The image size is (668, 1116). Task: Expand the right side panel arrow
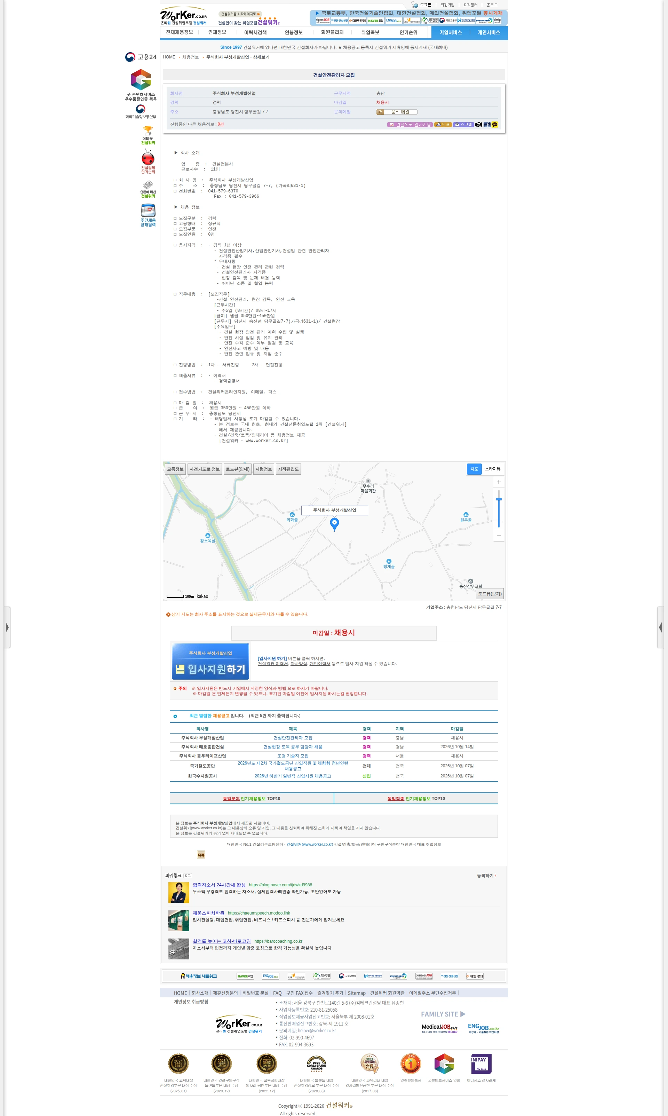pos(660,627)
